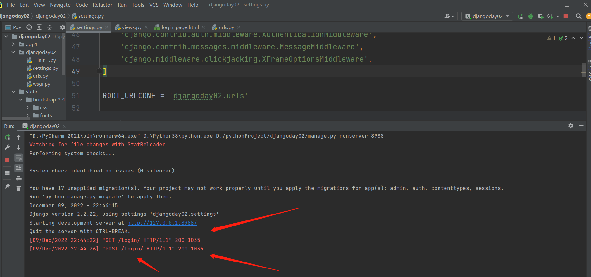Viewport: 591px width, 277px height.
Task: Toggle scroll to end of console
Action: [19, 168]
